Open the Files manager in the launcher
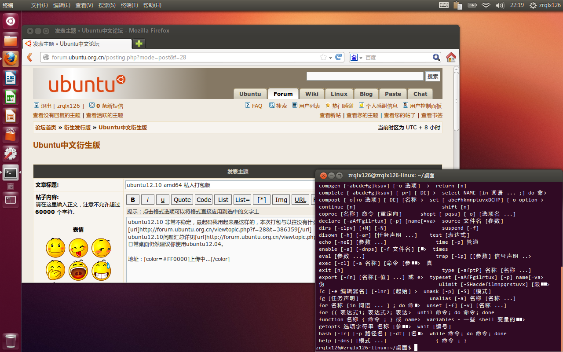Image resolution: width=563 pixels, height=352 pixels. pos(11,40)
